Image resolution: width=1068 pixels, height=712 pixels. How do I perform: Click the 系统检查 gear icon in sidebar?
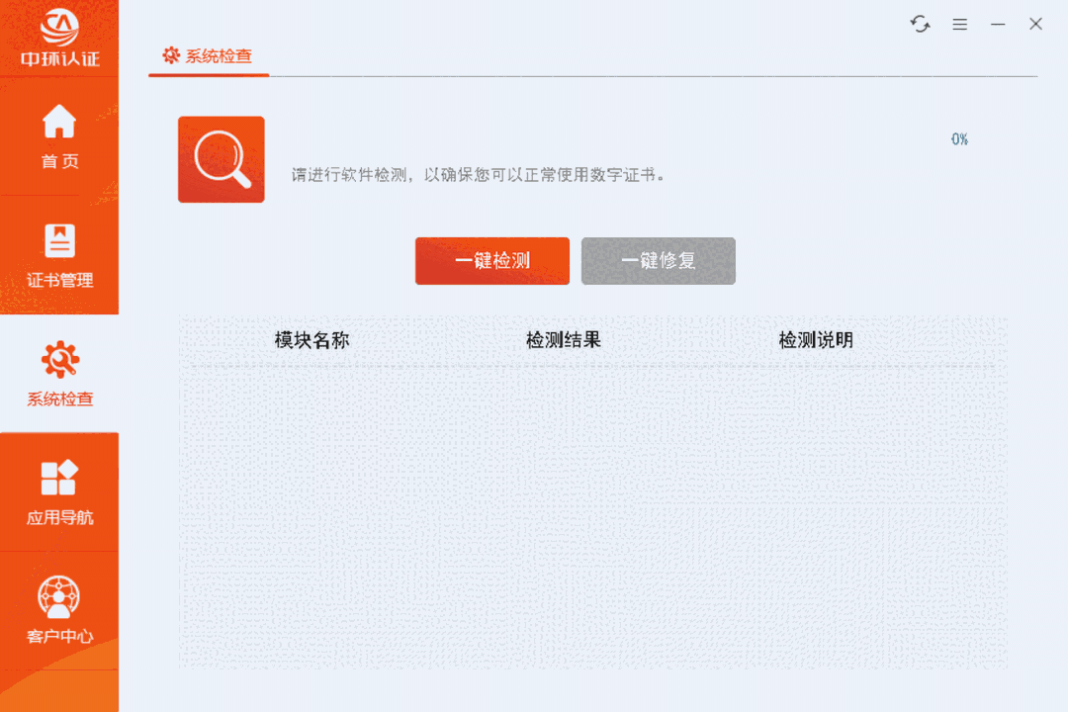(x=59, y=359)
